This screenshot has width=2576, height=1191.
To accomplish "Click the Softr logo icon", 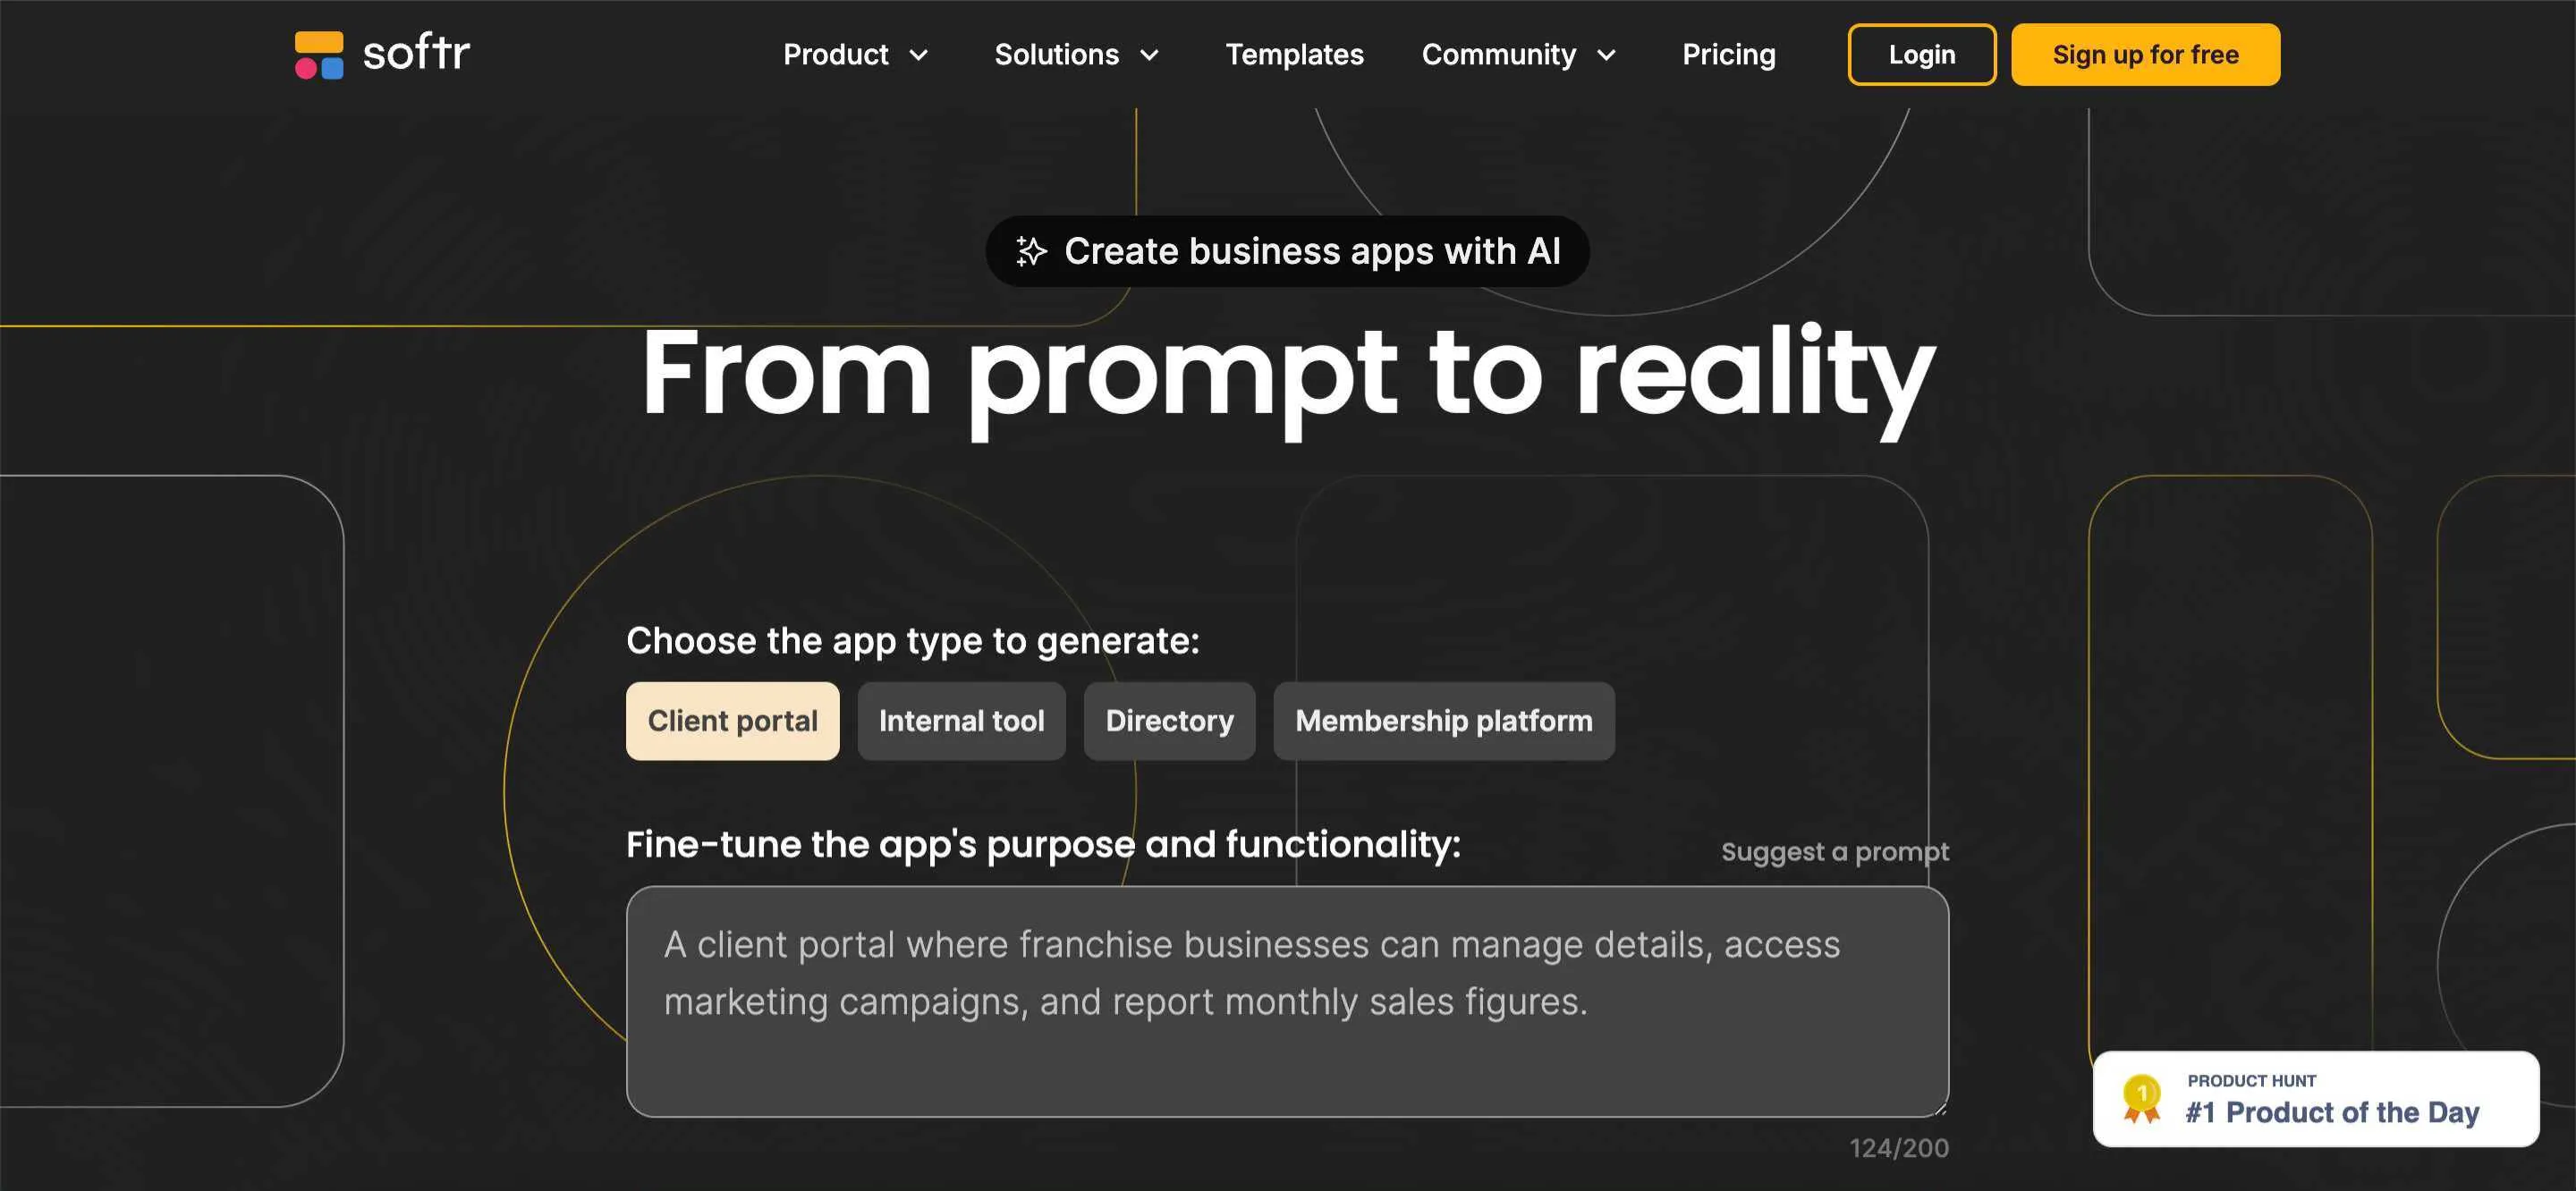I will [x=319, y=54].
